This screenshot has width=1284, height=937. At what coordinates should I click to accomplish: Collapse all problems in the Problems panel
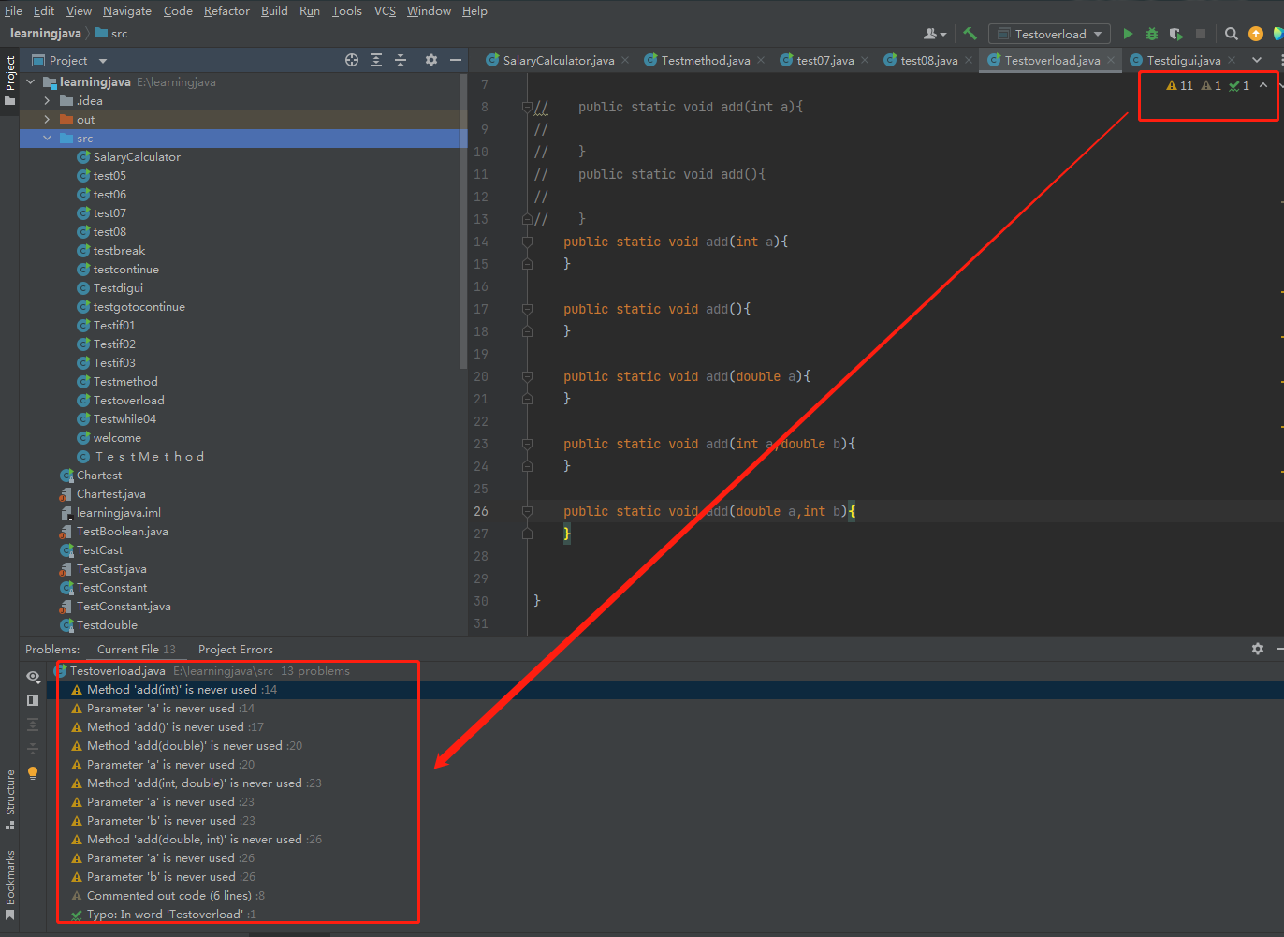33,749
